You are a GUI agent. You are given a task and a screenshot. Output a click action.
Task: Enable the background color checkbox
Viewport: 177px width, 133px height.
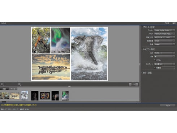pos(155,68)
